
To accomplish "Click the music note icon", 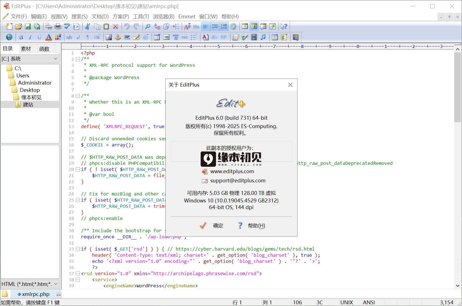I will pos(263,37).
